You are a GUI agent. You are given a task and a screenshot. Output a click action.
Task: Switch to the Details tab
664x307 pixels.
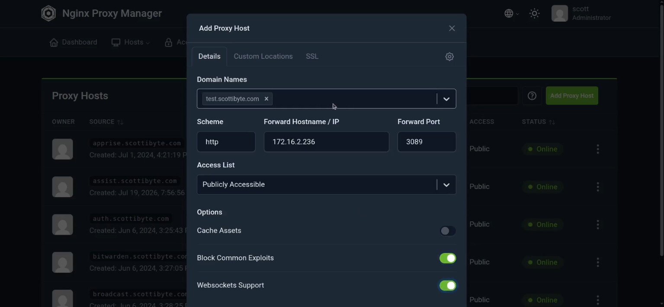pos(209,56)
